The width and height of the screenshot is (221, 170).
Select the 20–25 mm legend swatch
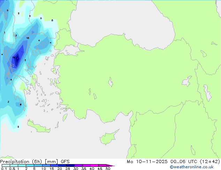(x=62, y=165)
